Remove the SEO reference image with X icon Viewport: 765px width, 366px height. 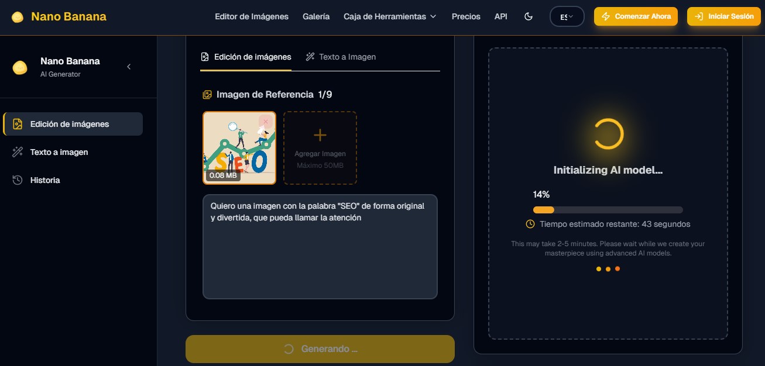(266, 122)
